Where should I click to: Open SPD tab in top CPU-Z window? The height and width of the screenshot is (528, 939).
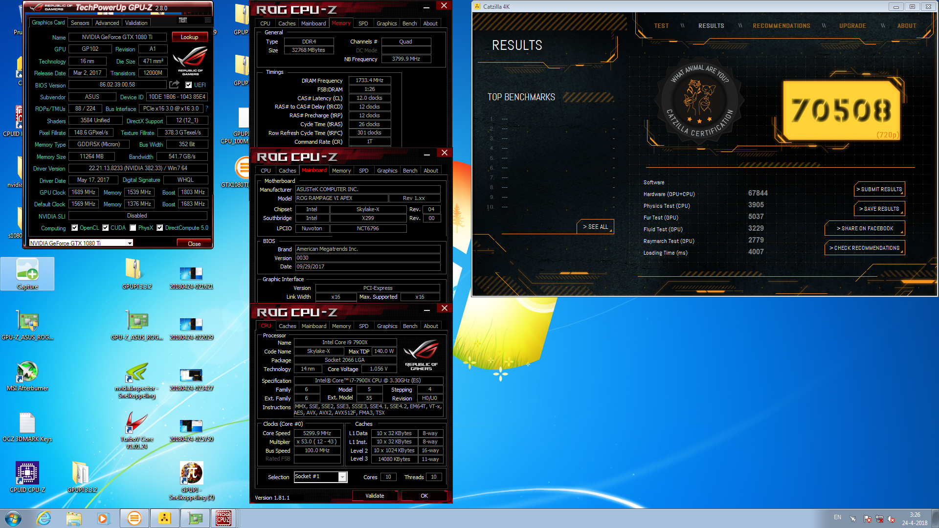pos(363,23)
